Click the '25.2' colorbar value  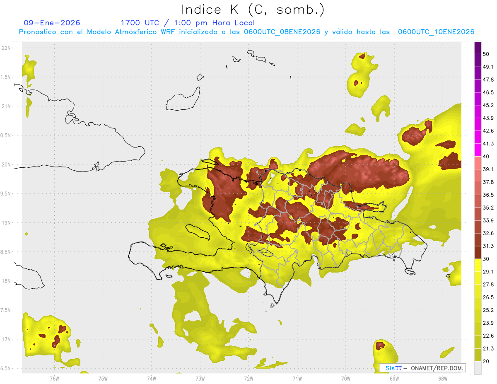tap(488, 310)
